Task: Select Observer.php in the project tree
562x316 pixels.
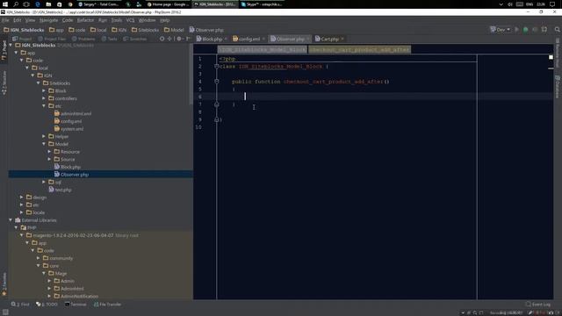Action: tap(71, 175)
